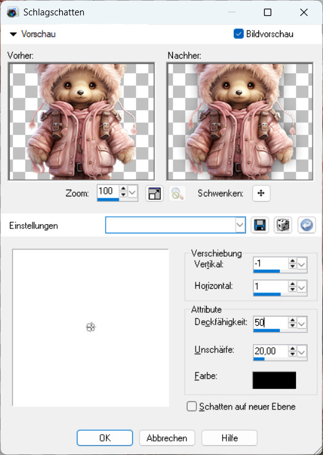Image resolution: width=323 pixels, height=455 pixels.
Task: Click the save preset floppy disk icon
Action: [260, 225]
